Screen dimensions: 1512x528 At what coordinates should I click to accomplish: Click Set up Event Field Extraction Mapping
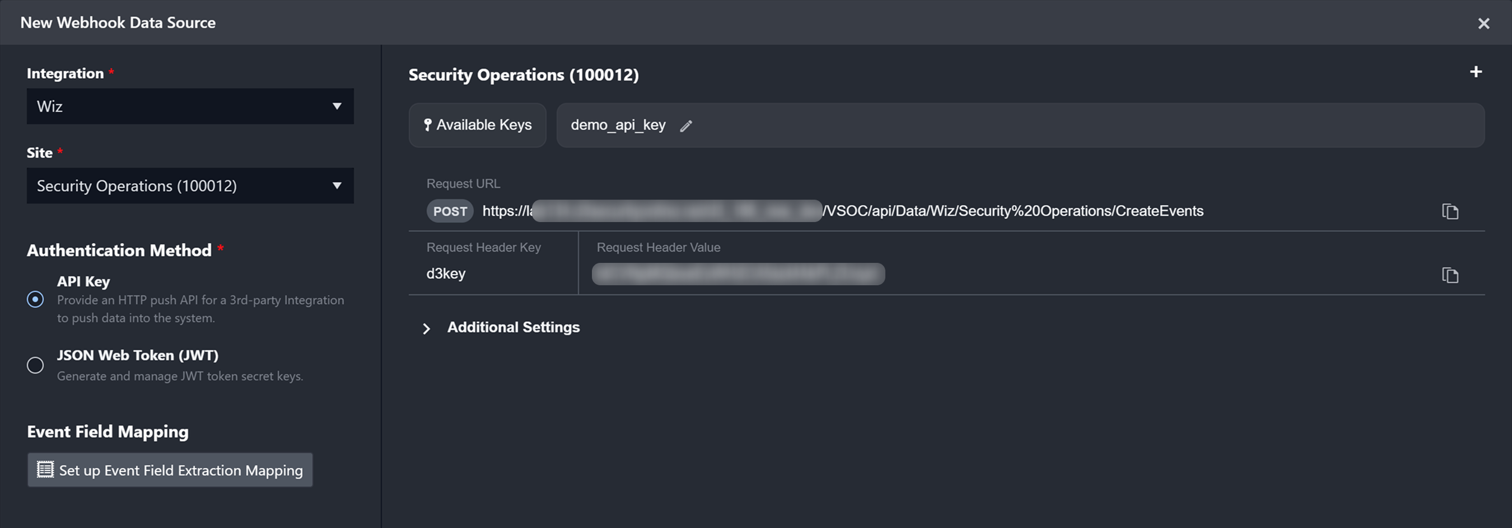tap(170, 470)
